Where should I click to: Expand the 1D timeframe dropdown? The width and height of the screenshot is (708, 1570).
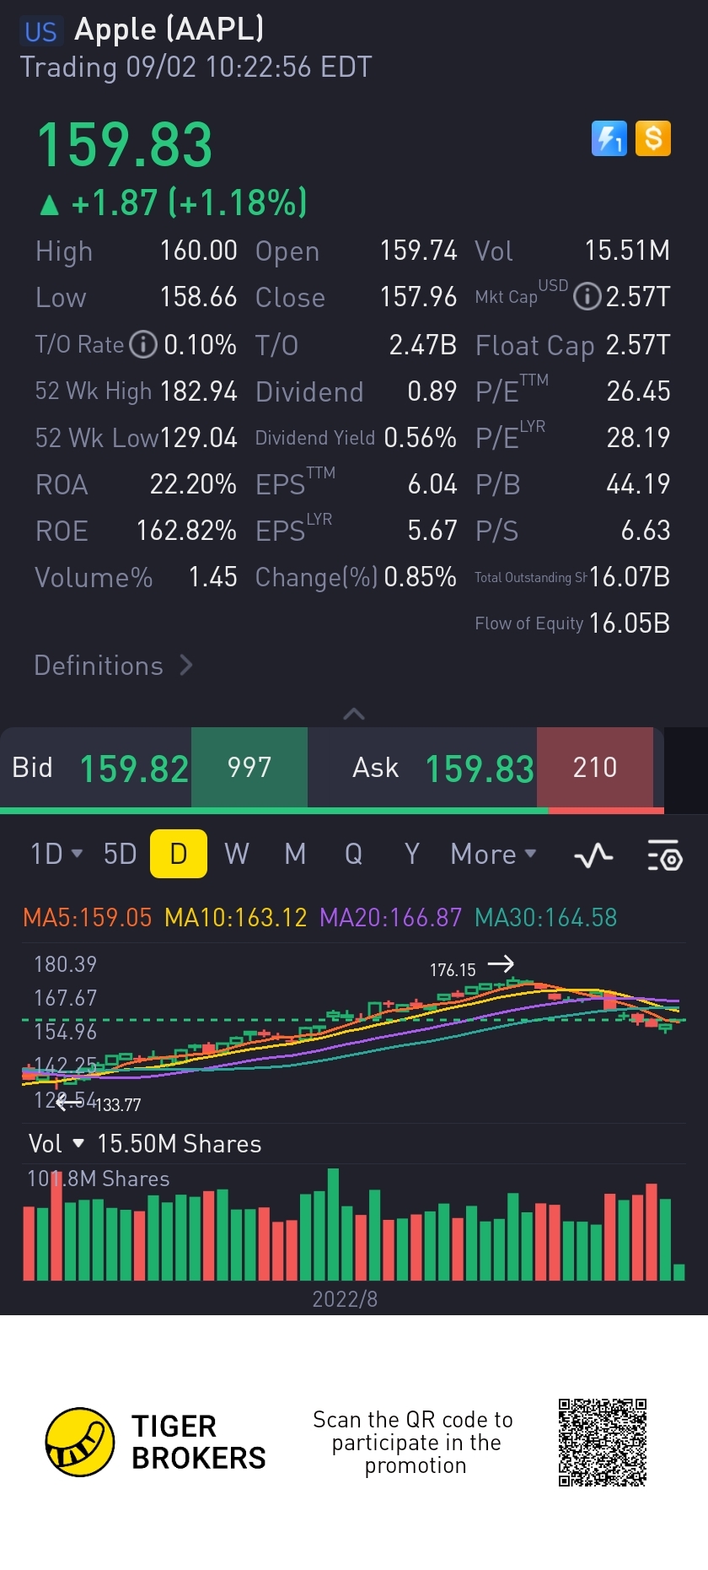[x=56, y=854]
